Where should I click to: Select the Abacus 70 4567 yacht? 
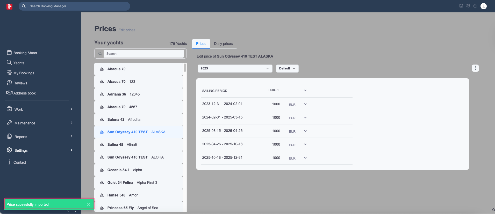coord(139,107)
